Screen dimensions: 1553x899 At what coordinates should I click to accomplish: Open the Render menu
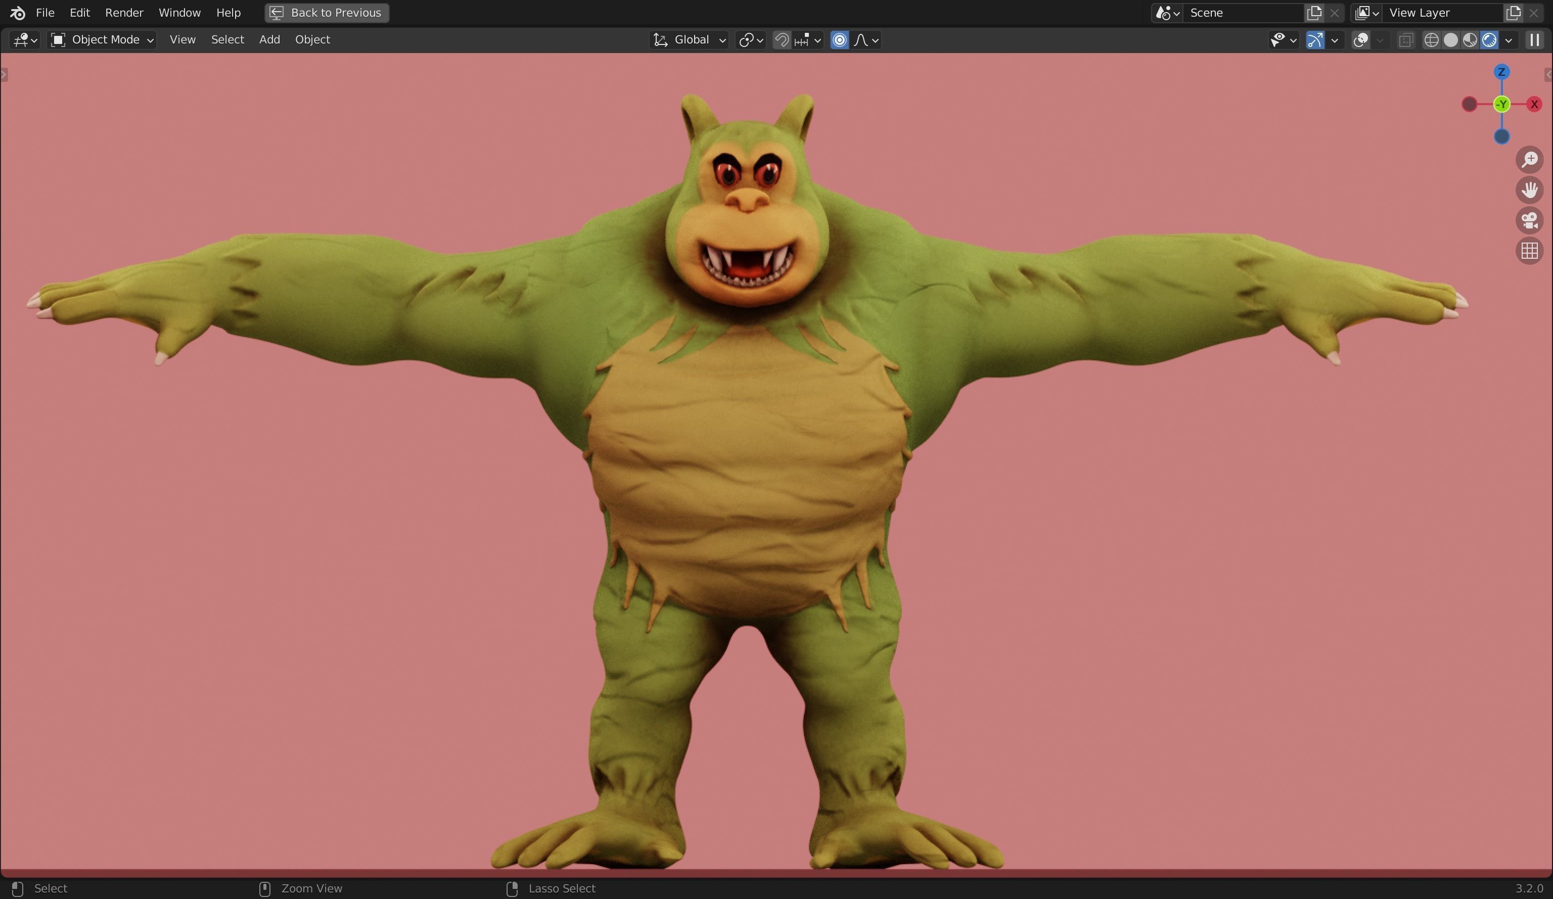[124, 13]
